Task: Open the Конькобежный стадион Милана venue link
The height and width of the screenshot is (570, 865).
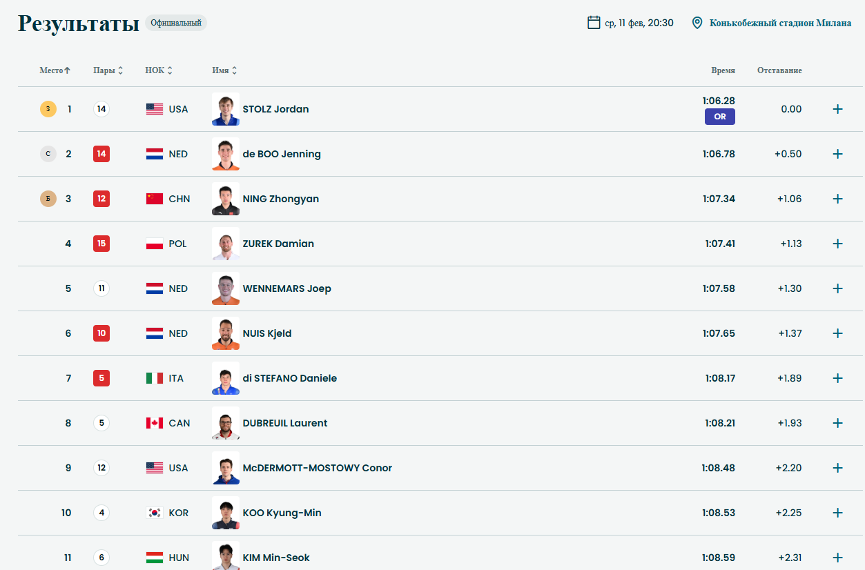Action: pyautogui.click(x=780, y=23)
